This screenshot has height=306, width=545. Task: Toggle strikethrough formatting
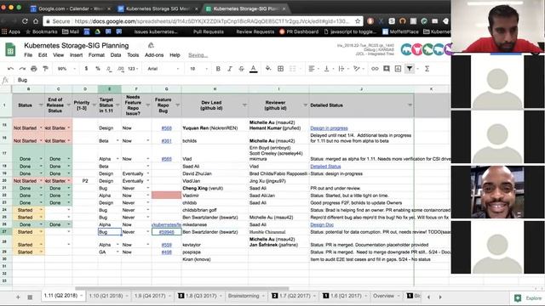click(x=241, y=69)
